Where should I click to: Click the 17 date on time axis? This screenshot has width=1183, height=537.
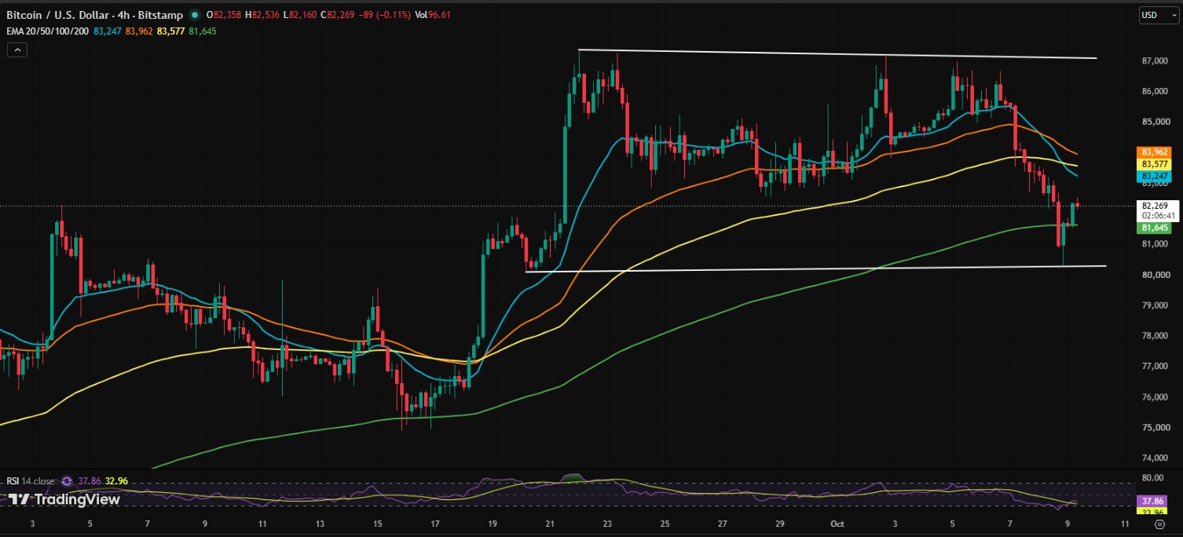(434, 524)
